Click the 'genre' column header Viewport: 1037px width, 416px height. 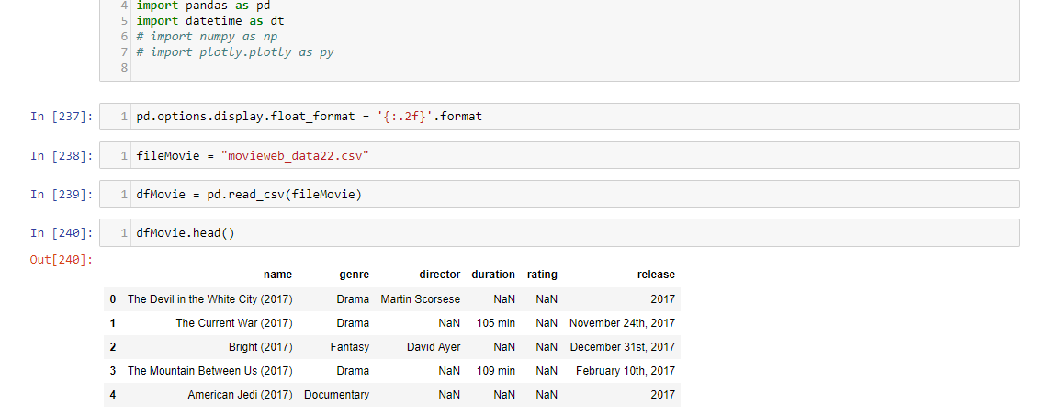point(354,275)
